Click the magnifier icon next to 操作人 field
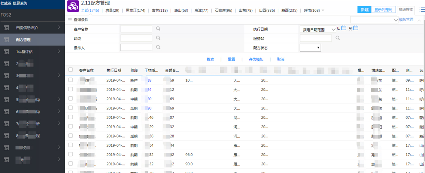 (158, 47)
